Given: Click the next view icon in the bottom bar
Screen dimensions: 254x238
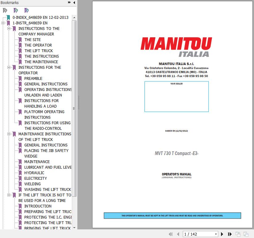Looking at the screenshot, I should pos(246,234).
